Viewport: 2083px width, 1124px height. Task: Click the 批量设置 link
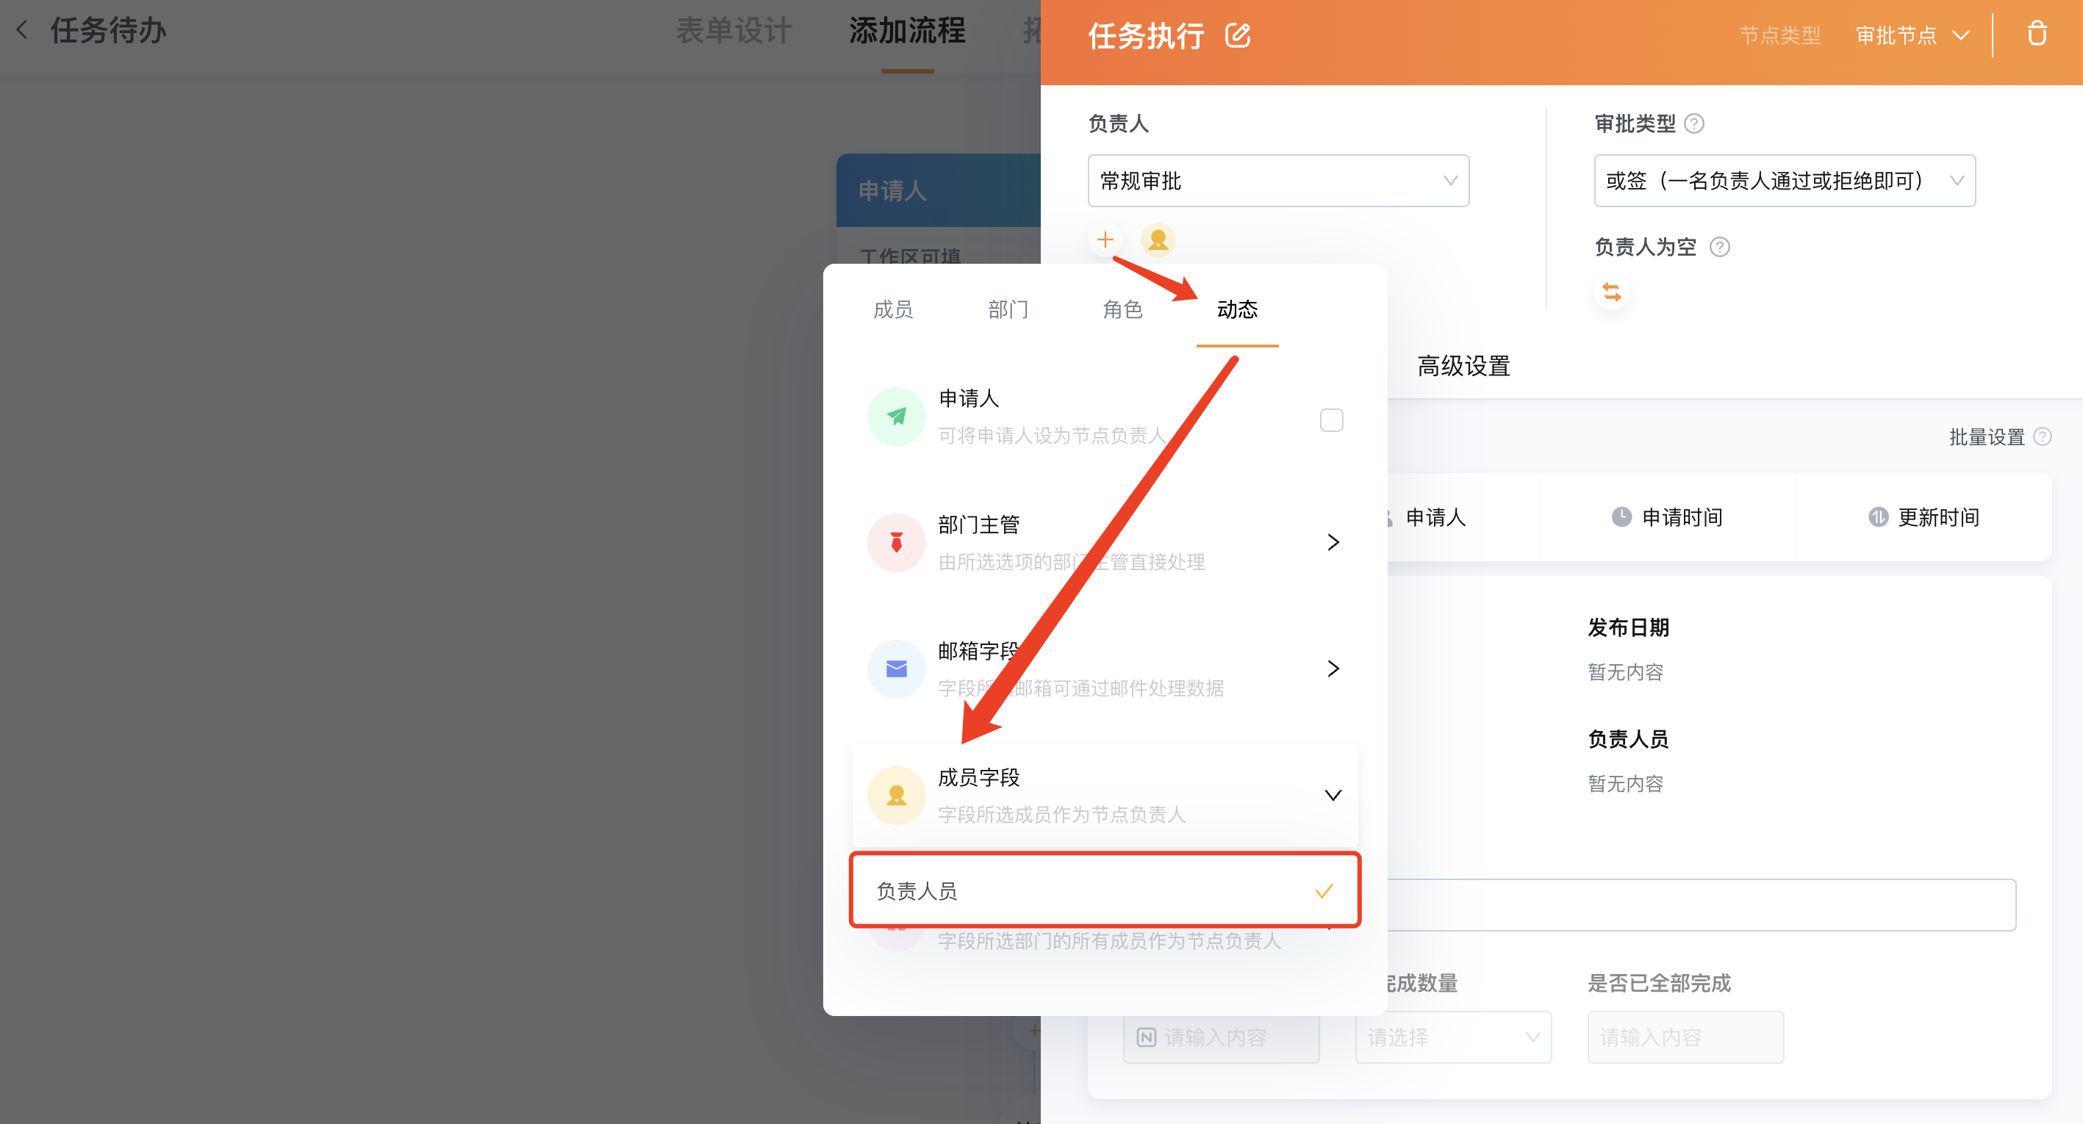click(x=1986, y=437)
